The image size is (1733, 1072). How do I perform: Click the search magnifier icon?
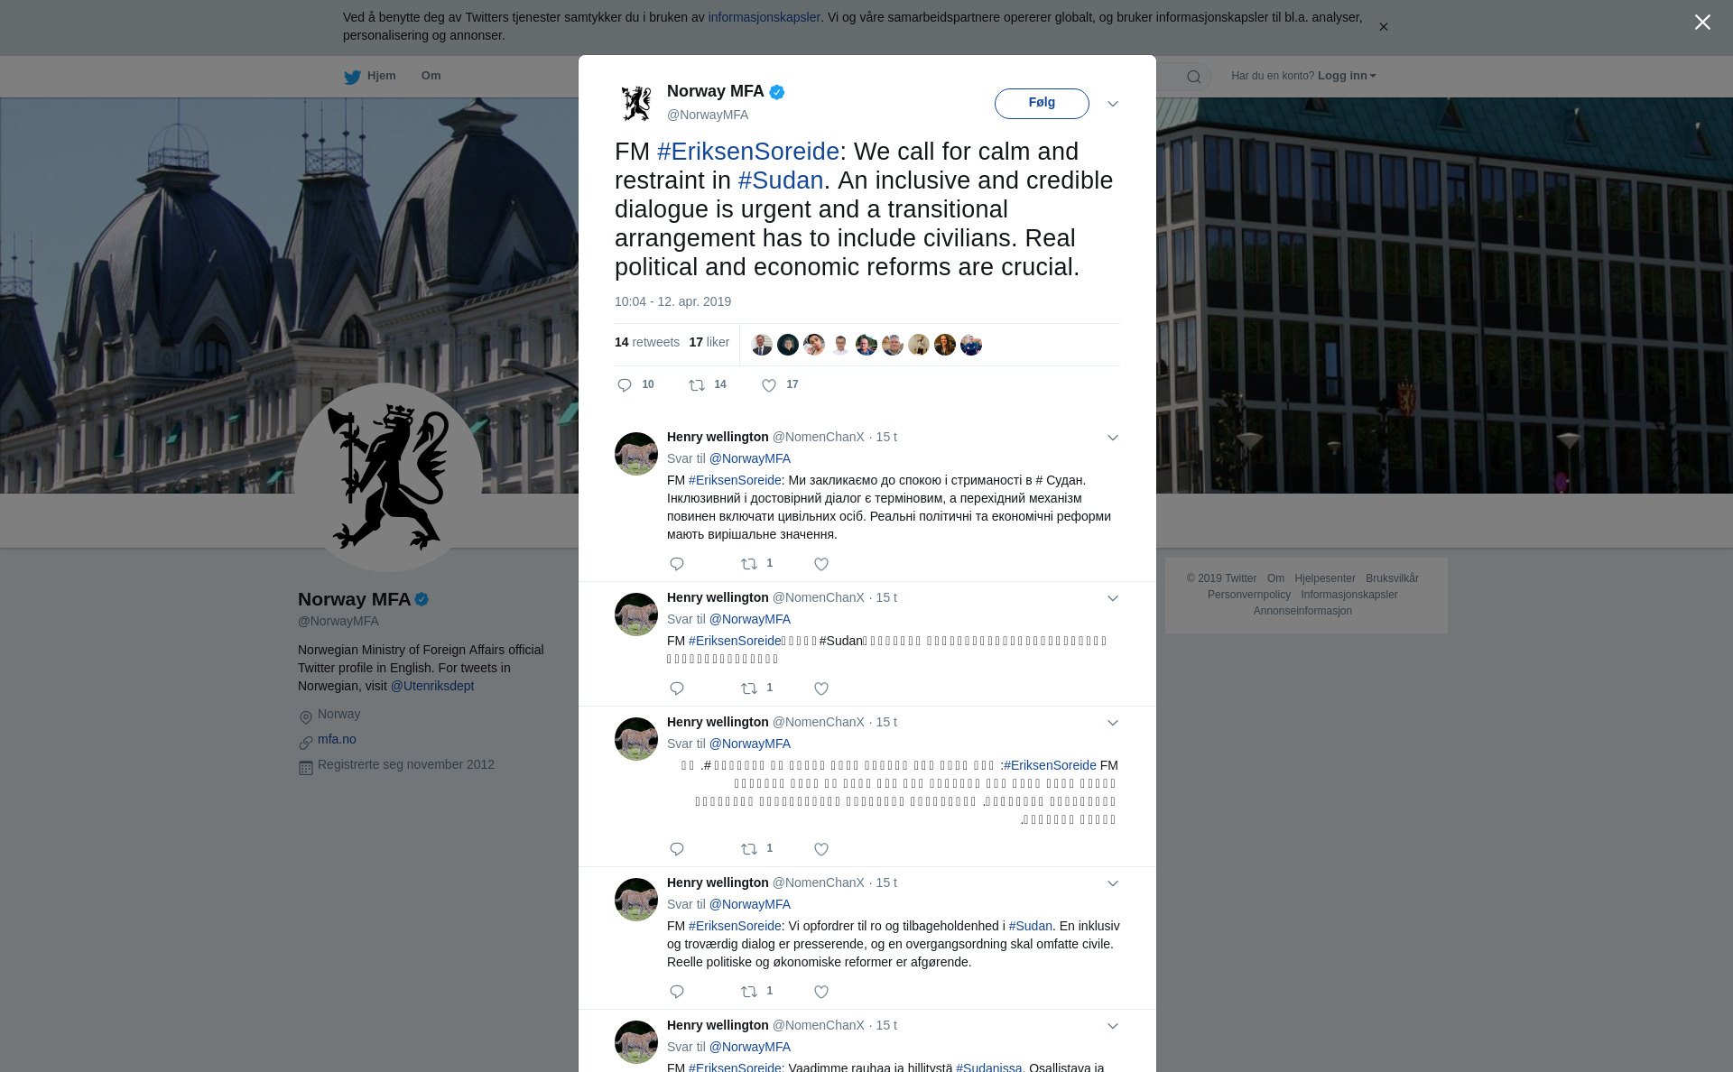[1194, 77]
